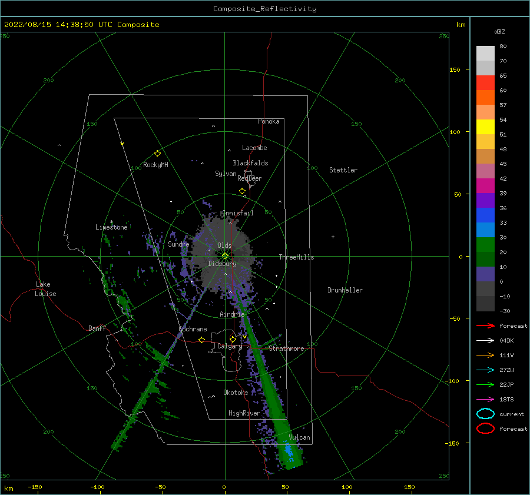530x495 pixels.
Task: Click the HighRiver town label
Action: tap(244, 413)
